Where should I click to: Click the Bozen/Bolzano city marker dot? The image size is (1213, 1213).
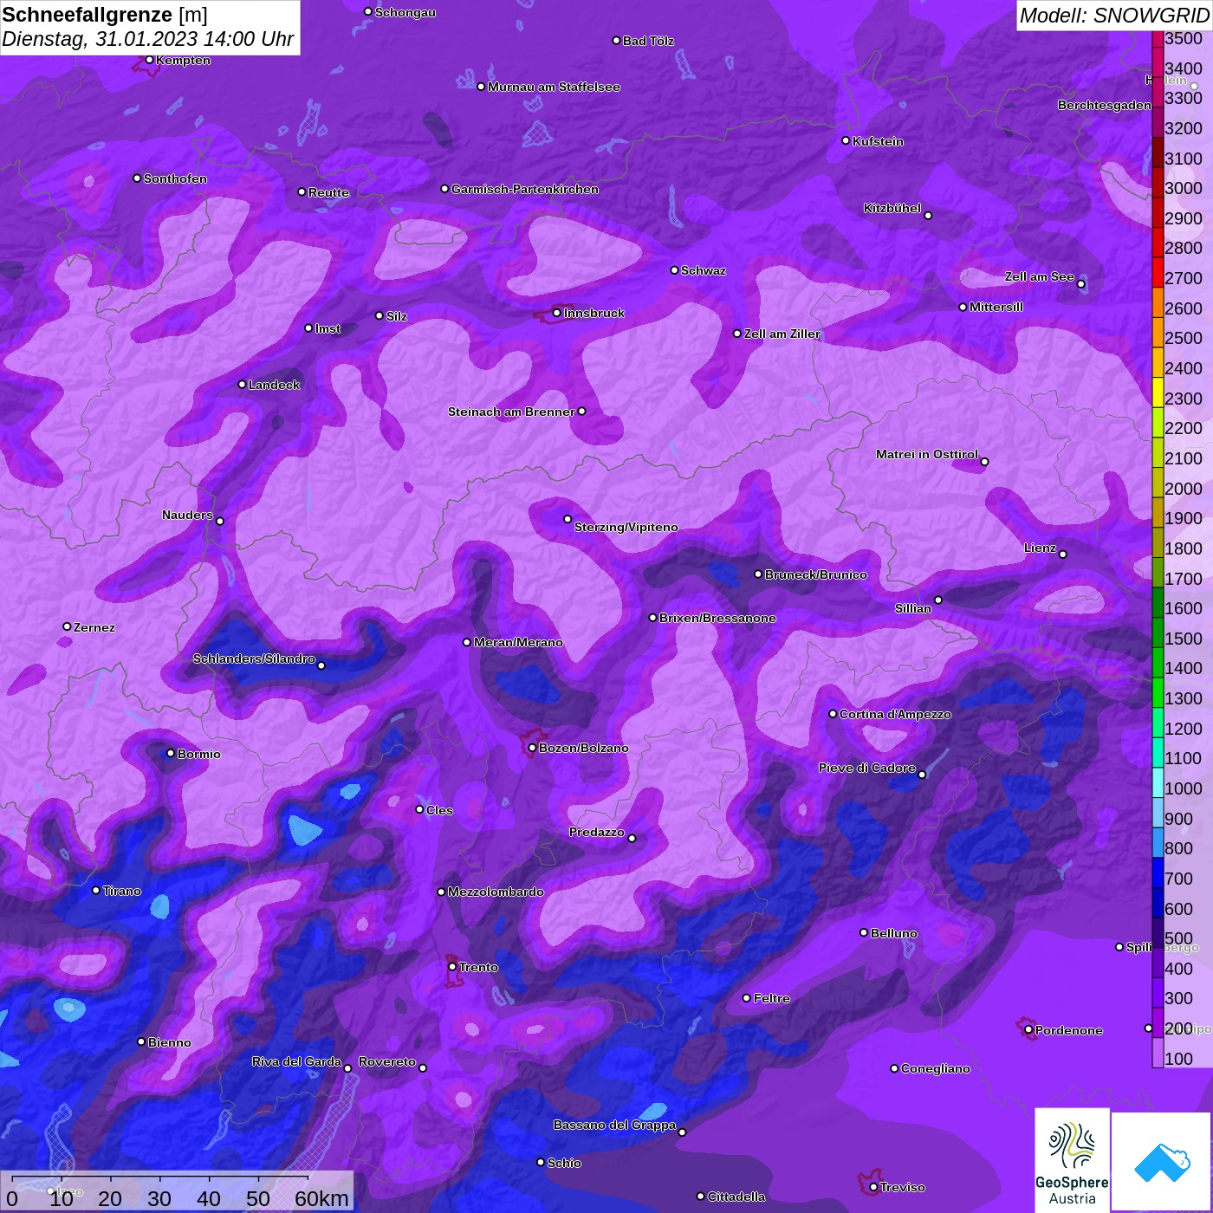532,748
